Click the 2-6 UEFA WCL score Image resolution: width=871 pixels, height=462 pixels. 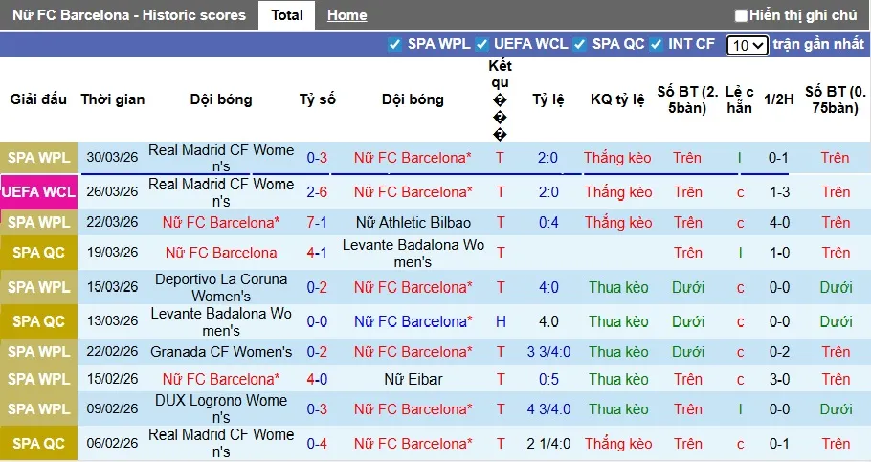(317, 192)
